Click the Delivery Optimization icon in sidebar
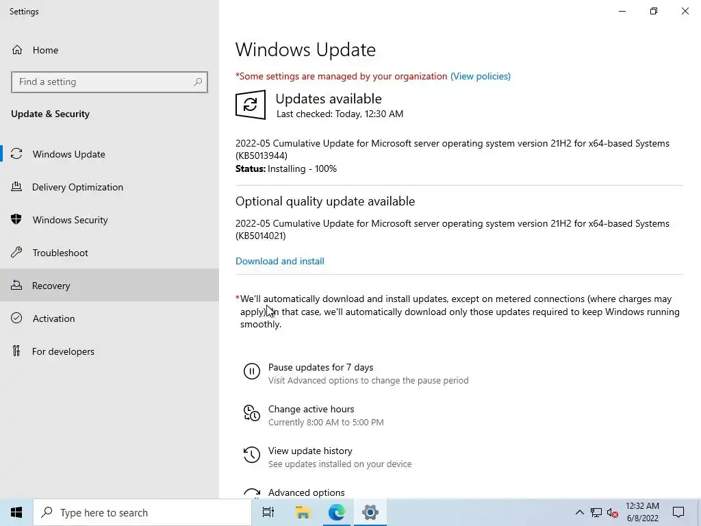The width and height of the screenshot is (701, 526). (16, 187)
